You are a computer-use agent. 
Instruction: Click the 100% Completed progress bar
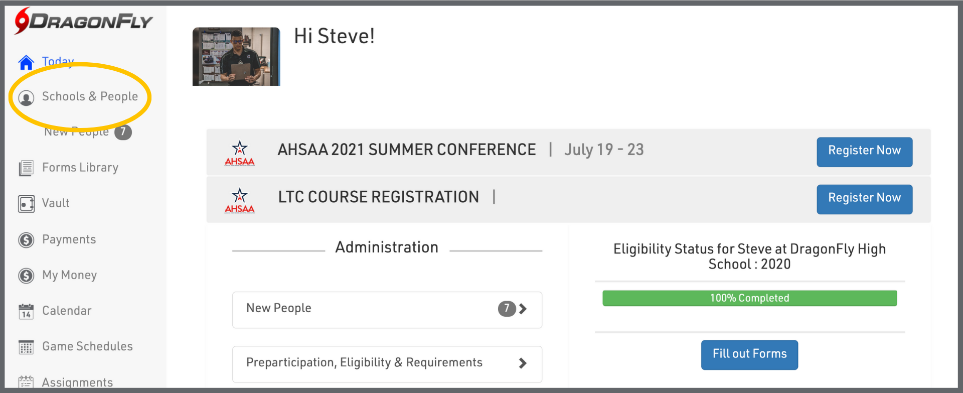tap(749, 298)
